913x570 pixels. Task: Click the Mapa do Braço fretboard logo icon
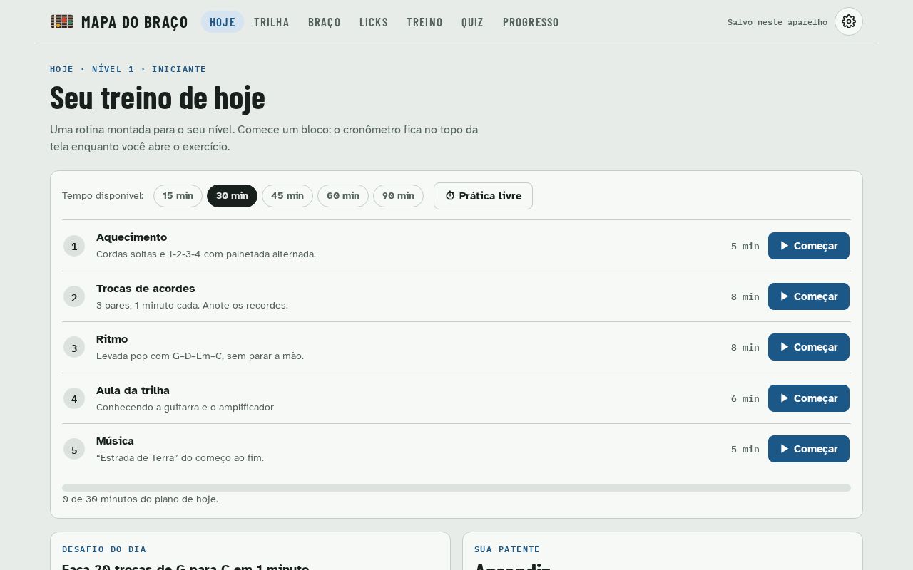pyautogui.click(x=62, y=21)
